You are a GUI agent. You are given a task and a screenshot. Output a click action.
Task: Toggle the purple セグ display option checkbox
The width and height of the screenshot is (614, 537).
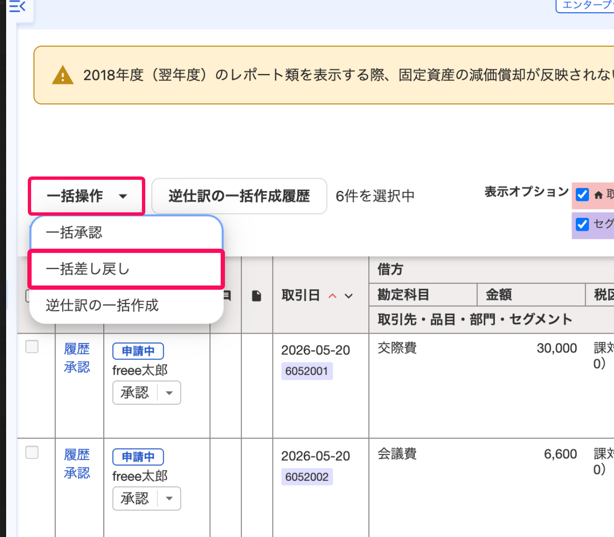pyautogui.click(x=582, y=224)
